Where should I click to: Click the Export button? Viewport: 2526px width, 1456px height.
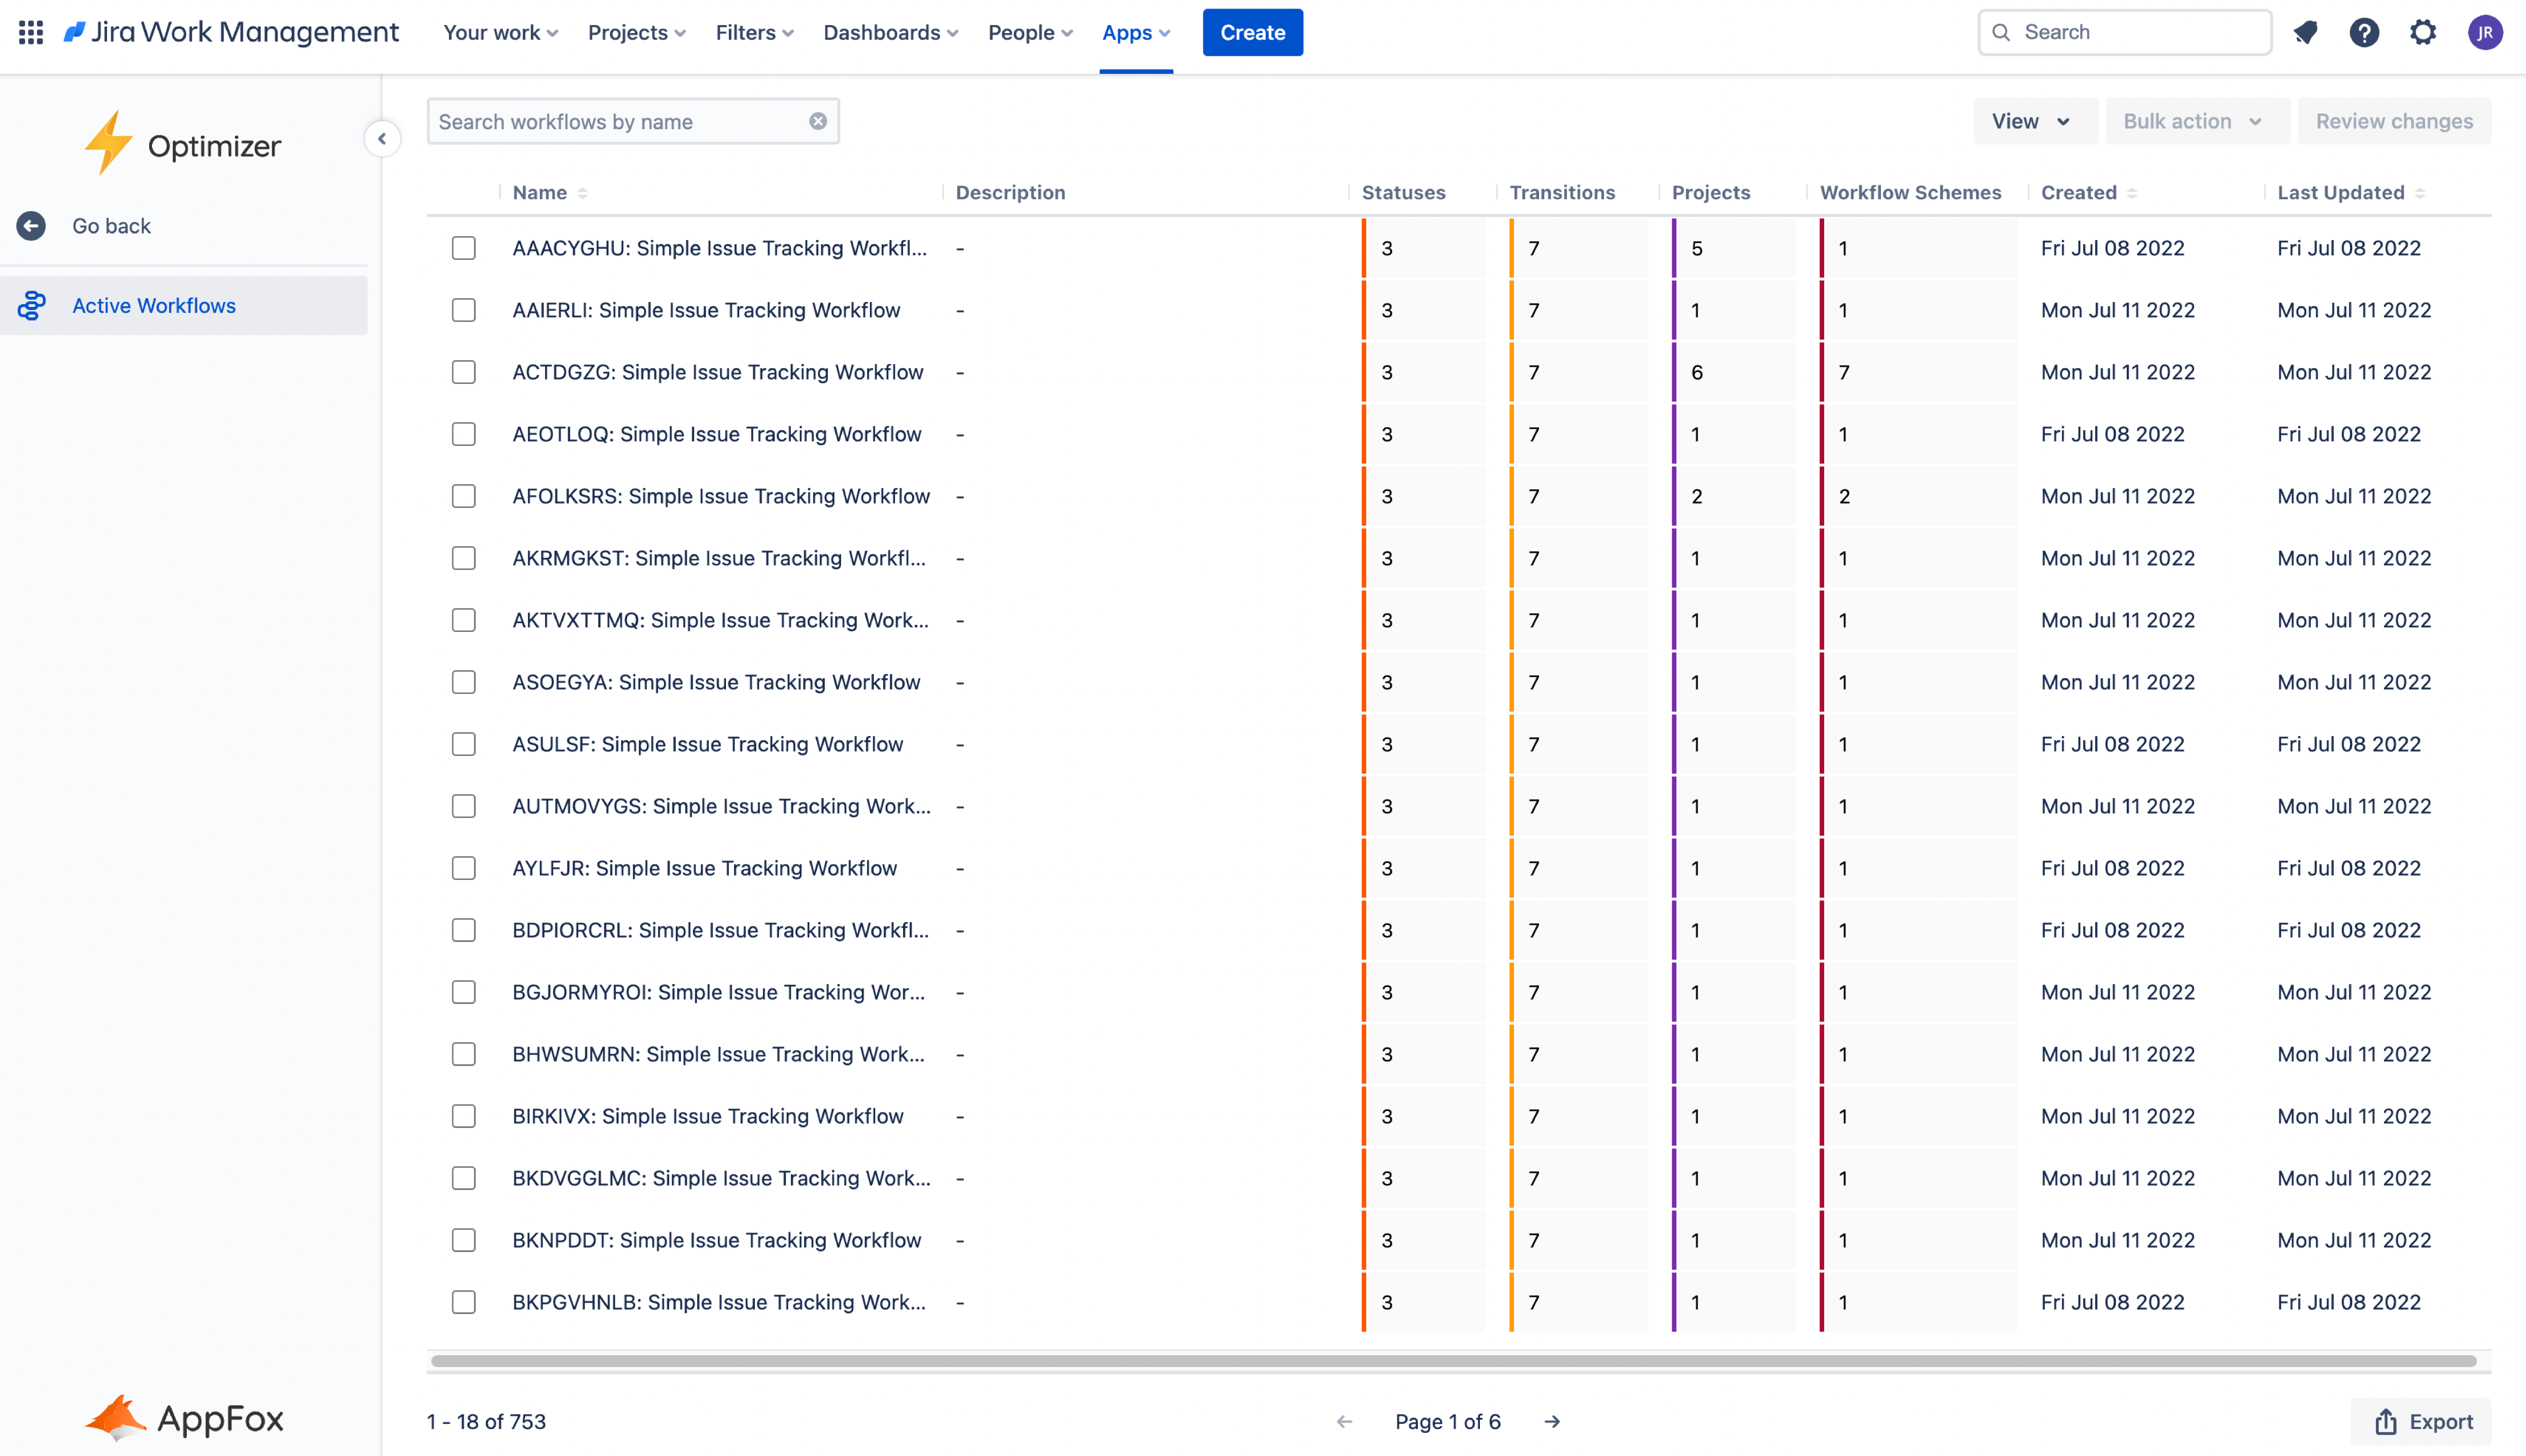[2423, 1421]
